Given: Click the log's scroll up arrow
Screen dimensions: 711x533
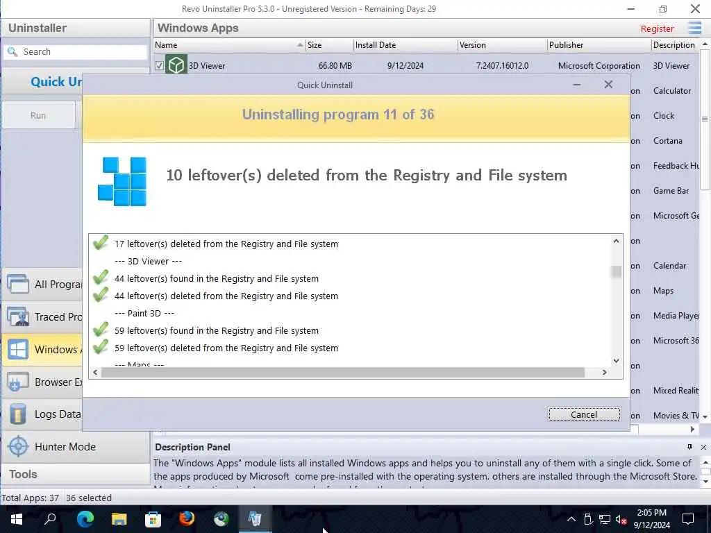Looking at the screenshot, I should (x=616, y=241).
